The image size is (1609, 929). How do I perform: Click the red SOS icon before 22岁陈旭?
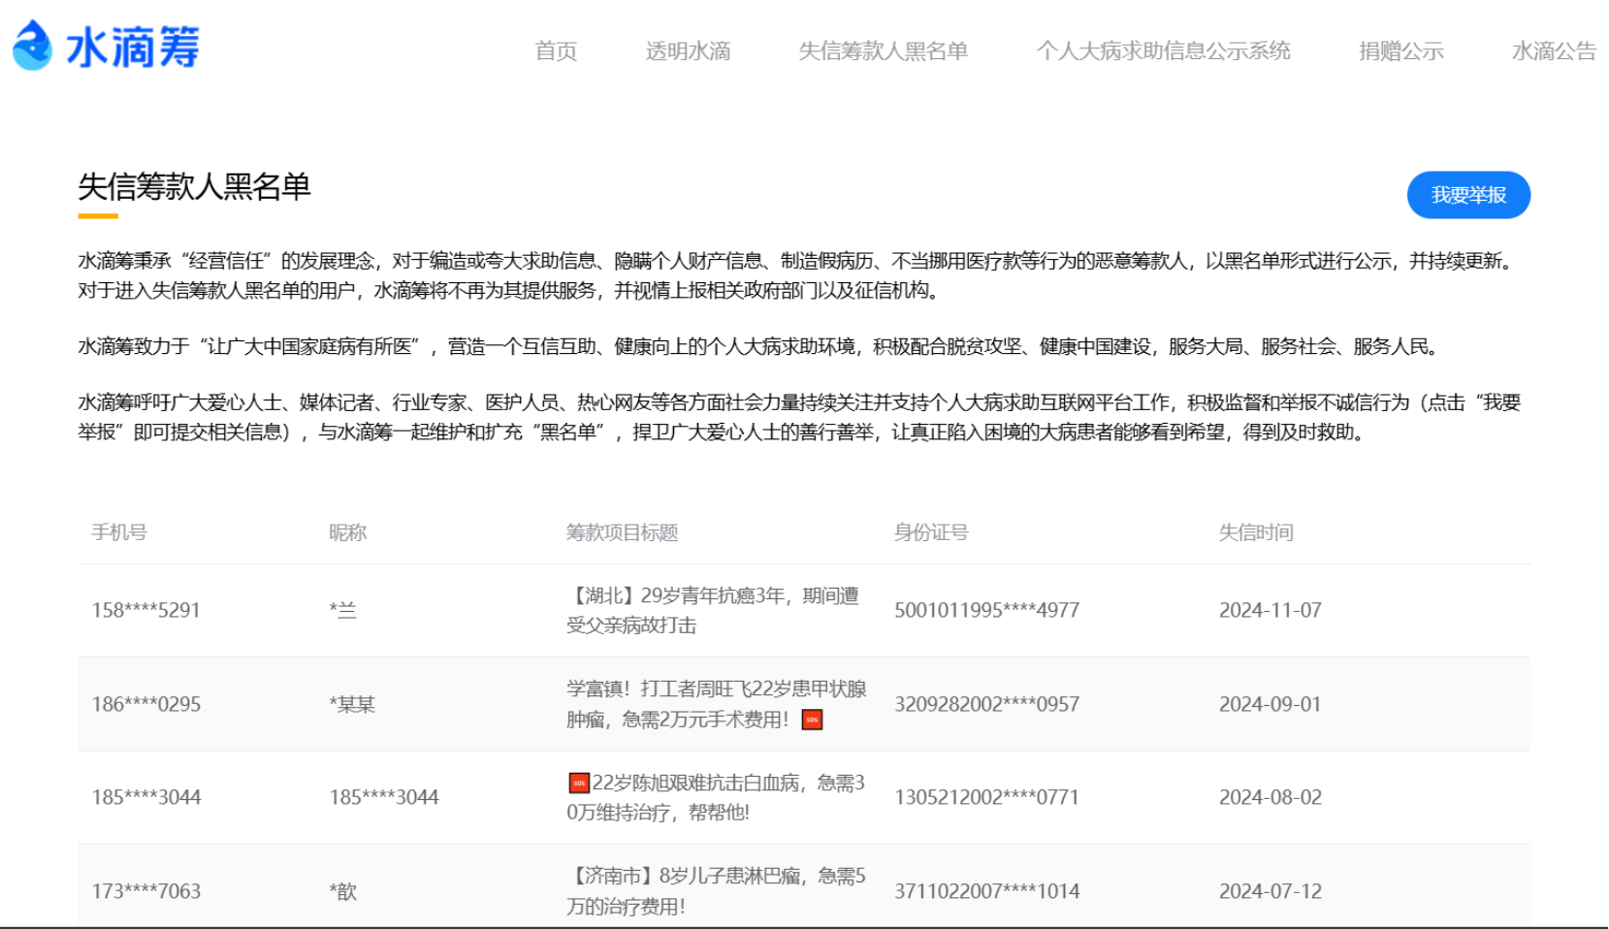(x=579, y=783)
